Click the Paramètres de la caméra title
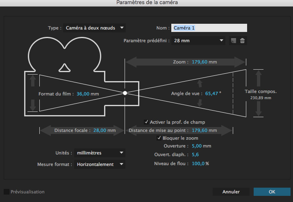The width and height of the screenshot is (293, 202). click(x=147, y=2)
